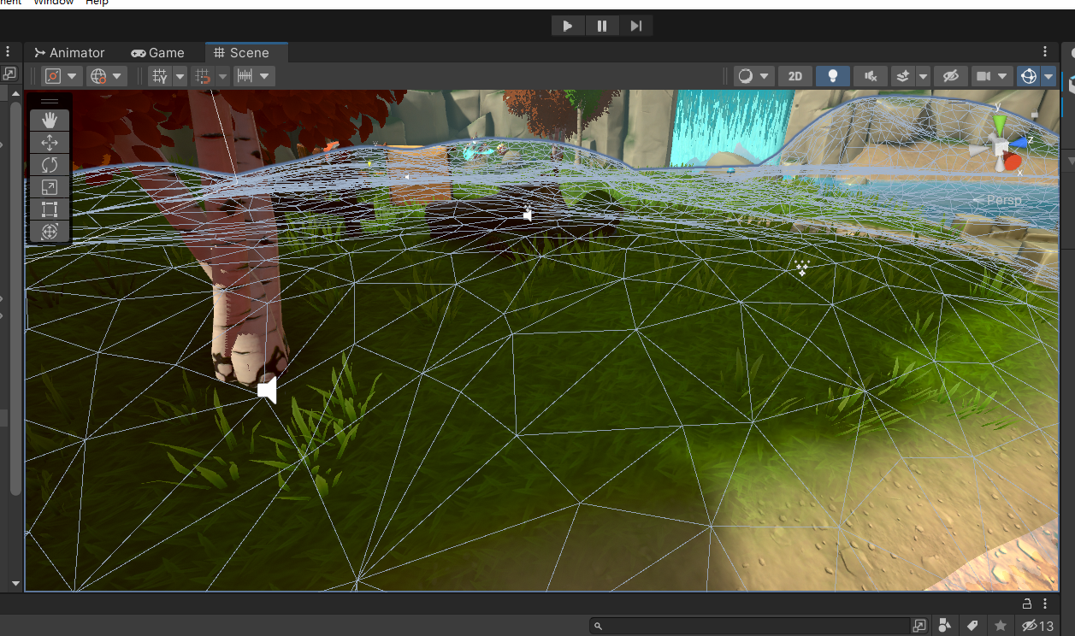
Task: Toggle hidden objects scene visibility
Action: (950, 76)
